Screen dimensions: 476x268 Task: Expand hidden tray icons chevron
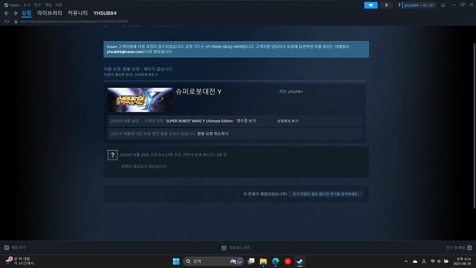[406, 261]
